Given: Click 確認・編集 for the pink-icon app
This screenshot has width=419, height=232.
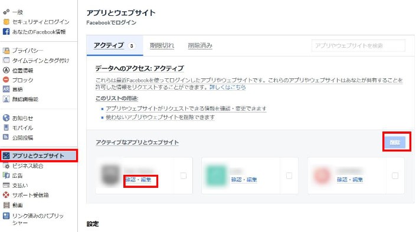Looking at the screenshot, I should (350, 180).
